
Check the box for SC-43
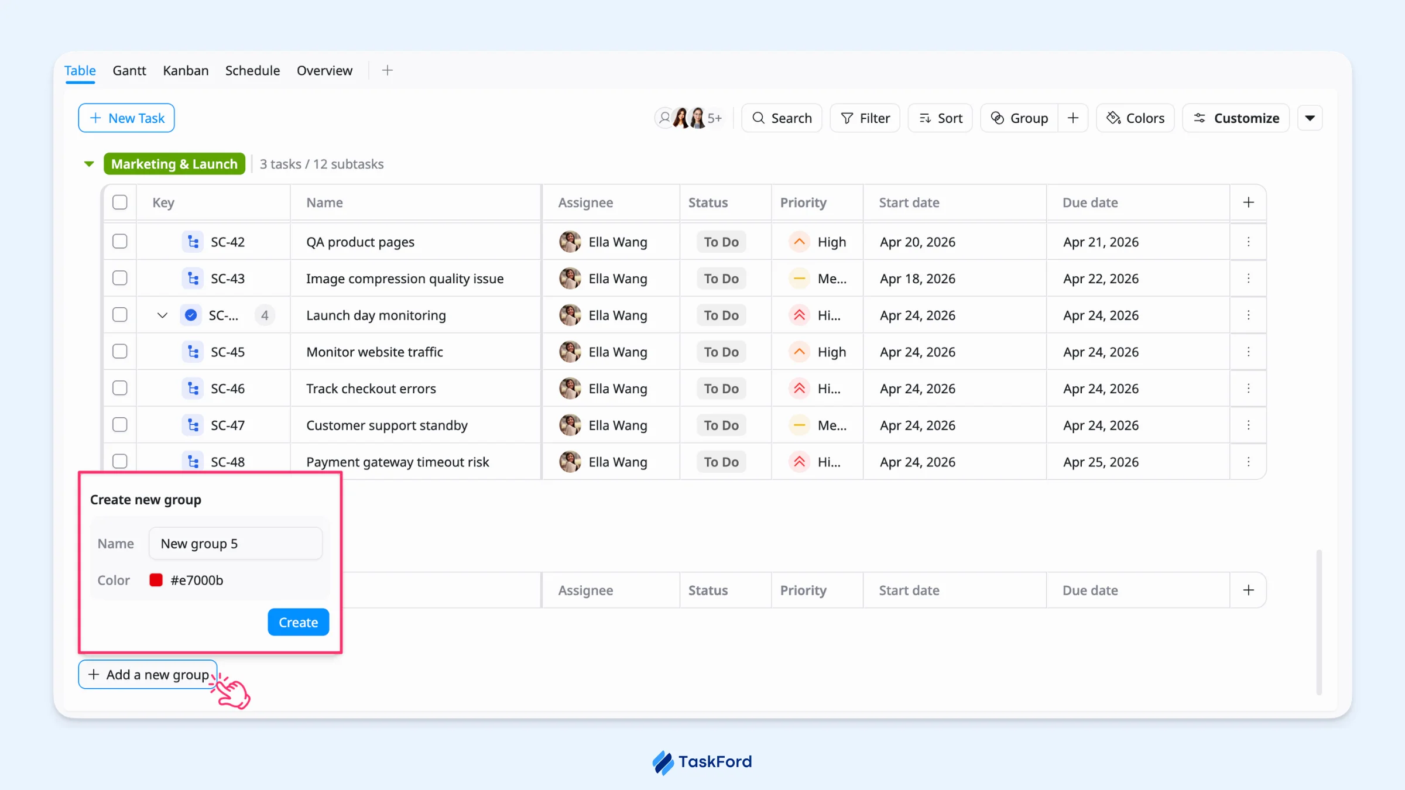120,278
